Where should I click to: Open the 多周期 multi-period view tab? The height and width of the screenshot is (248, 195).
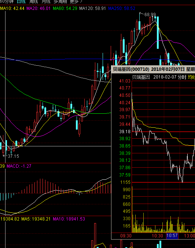(60, 1)
